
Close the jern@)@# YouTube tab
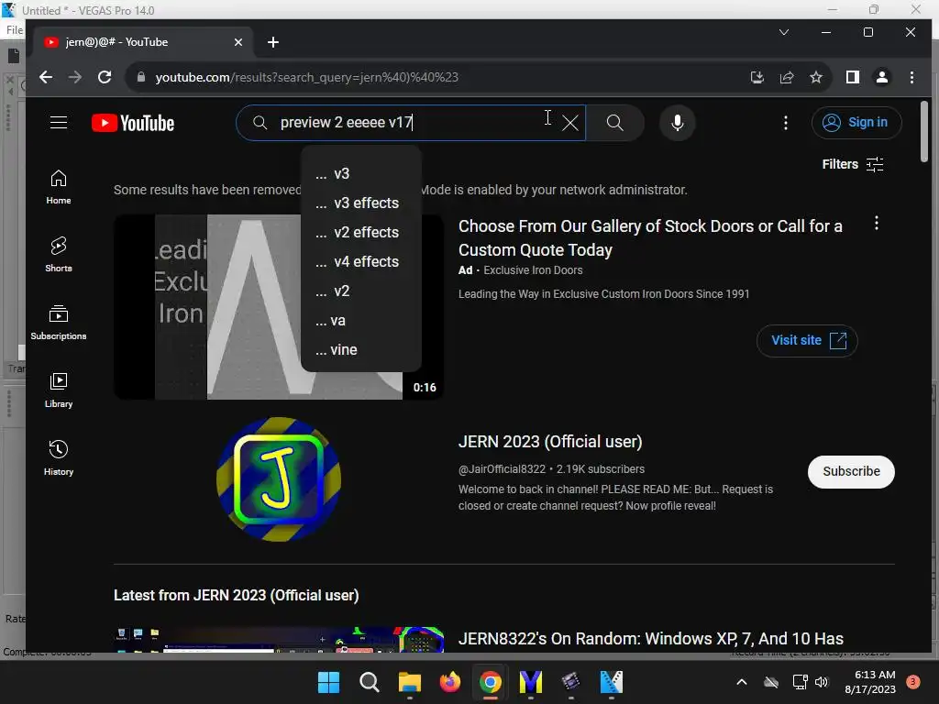pos(238,42)
